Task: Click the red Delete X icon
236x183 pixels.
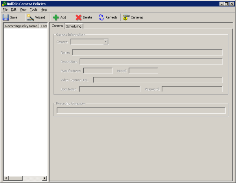Action: click(78, 17)
